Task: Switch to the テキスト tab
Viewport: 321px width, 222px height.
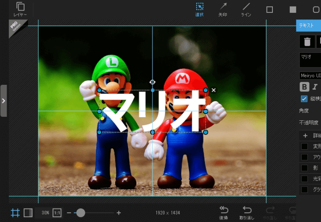Action: click(x=309, y=25)
